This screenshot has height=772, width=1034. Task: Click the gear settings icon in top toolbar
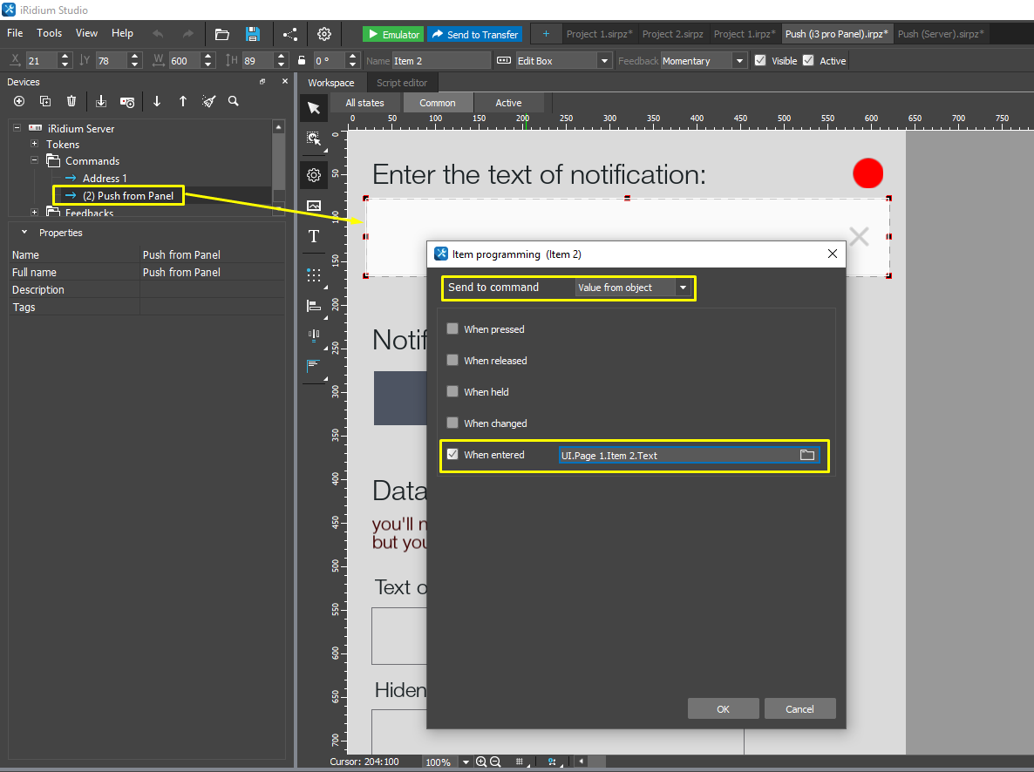click(324, 34)
